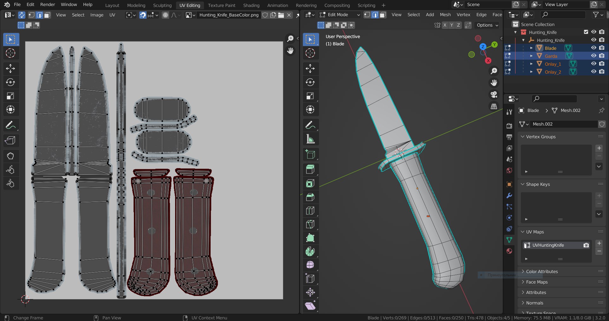Toggle camera view in 3D viewport
The image size is (609, 321).
click(494, 95)
